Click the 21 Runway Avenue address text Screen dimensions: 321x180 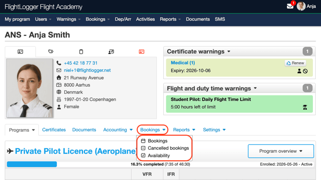[x=84, y=78]
